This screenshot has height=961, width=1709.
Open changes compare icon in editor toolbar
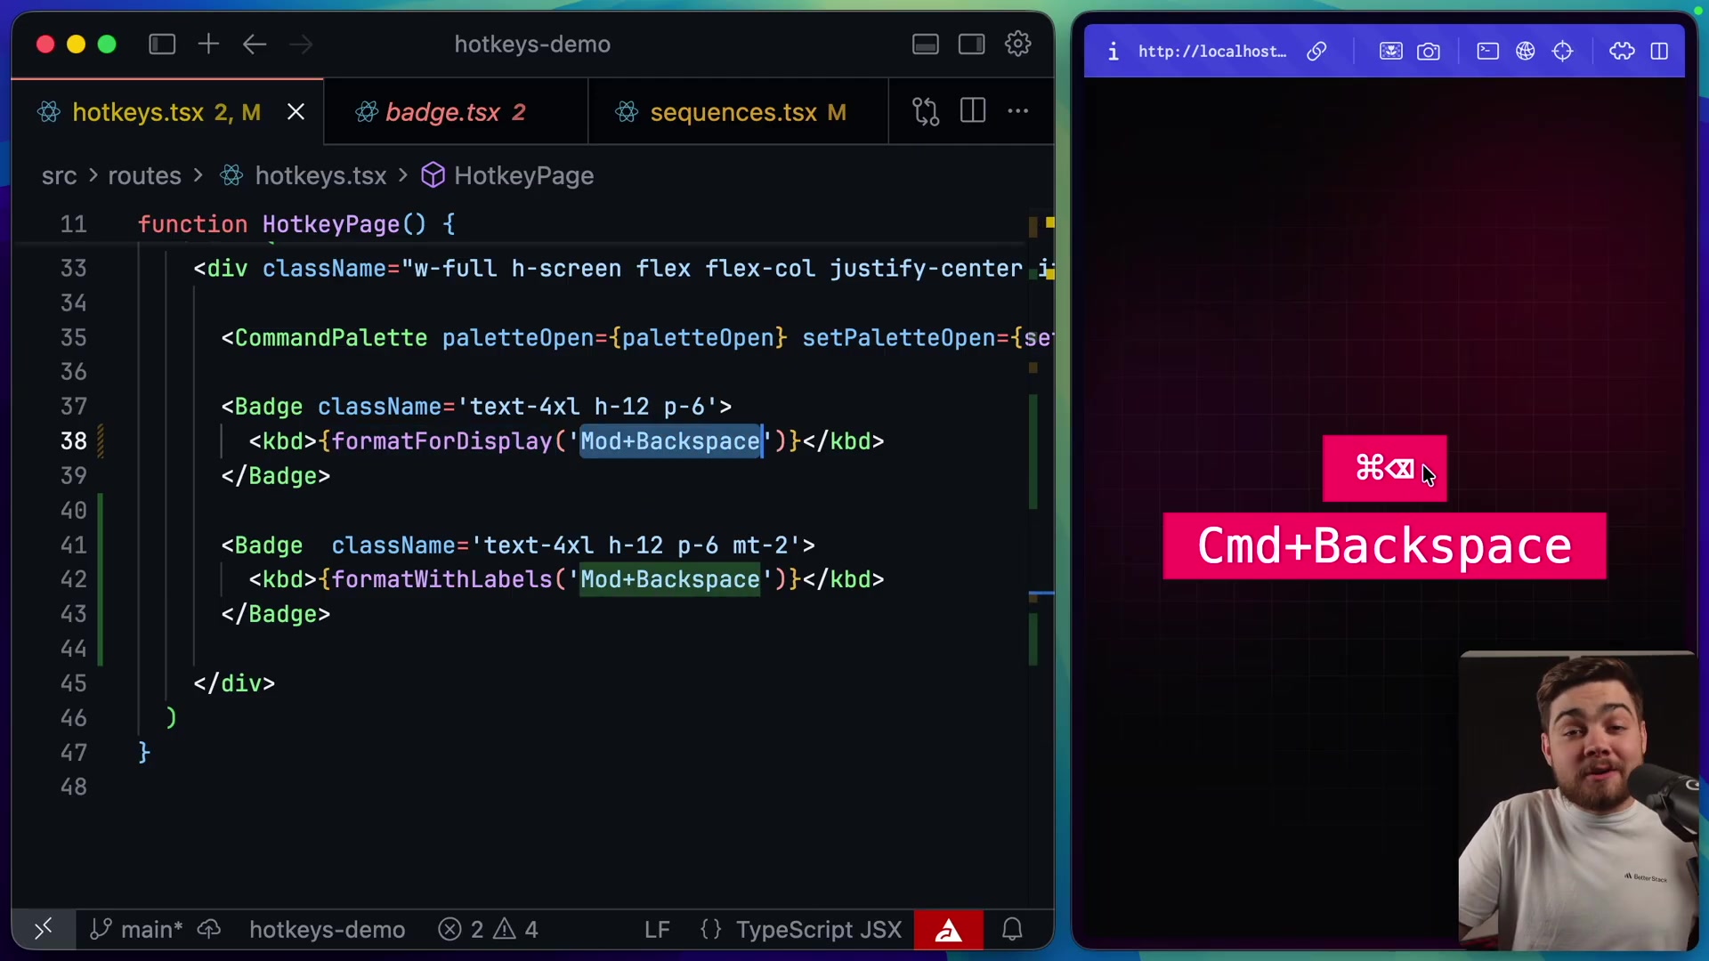tap(926, 111)
